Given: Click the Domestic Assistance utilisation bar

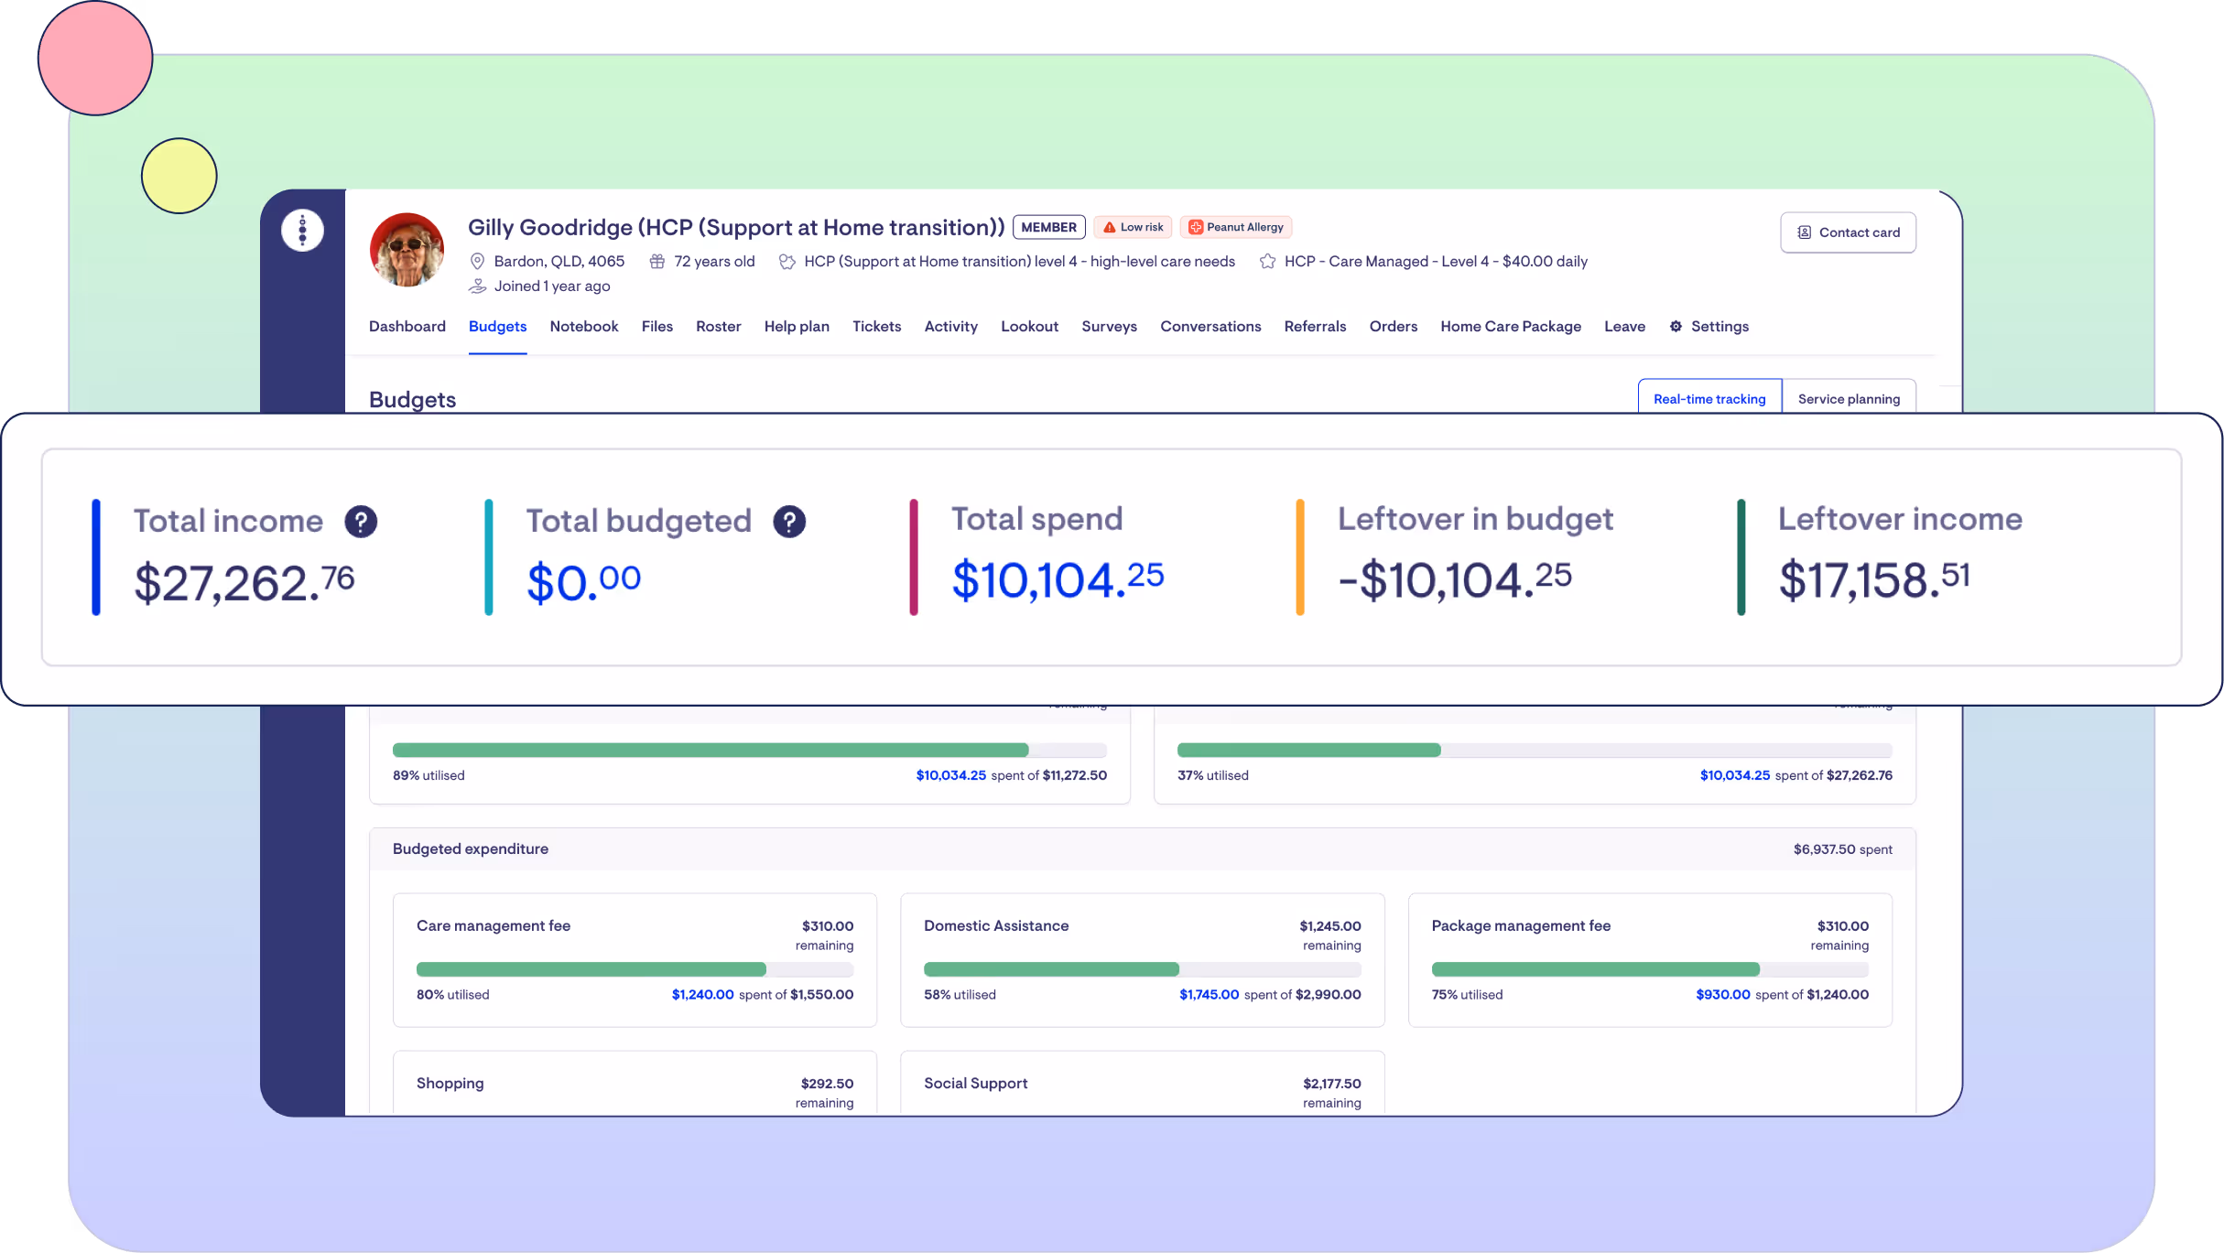Looking at the screenshot, I should pos(1142,969).
